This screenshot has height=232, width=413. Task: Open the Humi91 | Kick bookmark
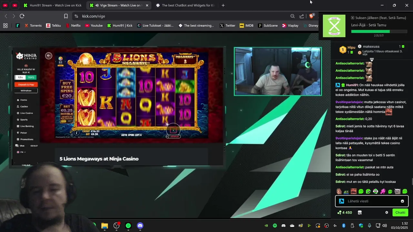pyautogui.click(x=120, y=25)
